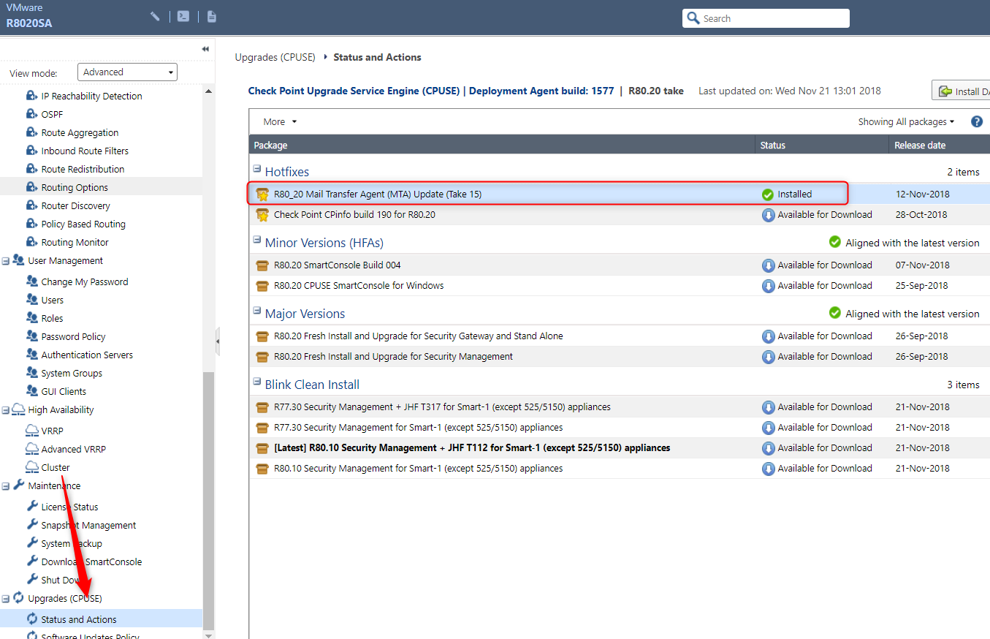Click the pencil edit icon in header

tap(155, 16)
